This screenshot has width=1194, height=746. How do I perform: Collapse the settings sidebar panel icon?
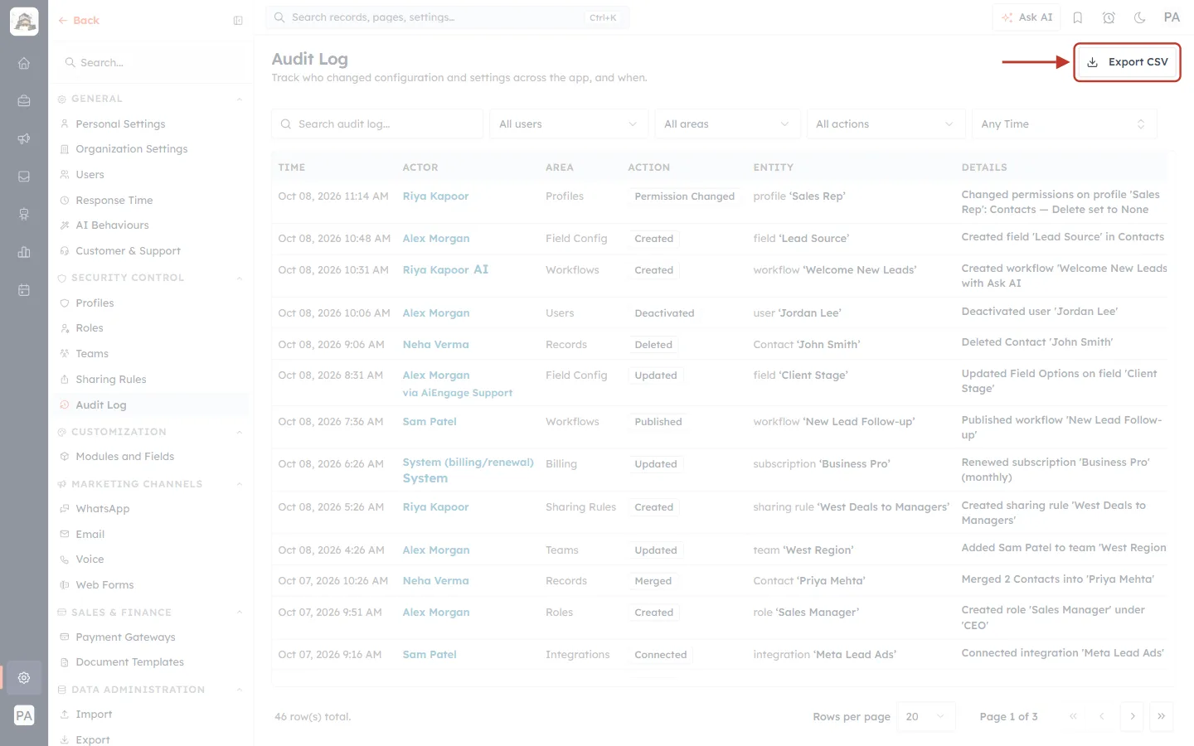click(x=238, y=21)
